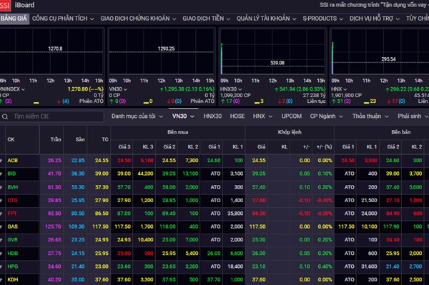Click the pin icon beside ACB
This screenshot has width=429, height=285.
point(1,161)
